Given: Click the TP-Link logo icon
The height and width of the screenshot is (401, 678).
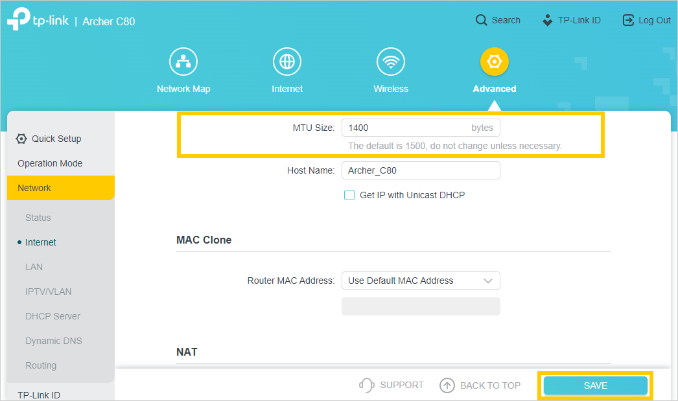Looking at the screenshot, I should (x=18, y=20).
